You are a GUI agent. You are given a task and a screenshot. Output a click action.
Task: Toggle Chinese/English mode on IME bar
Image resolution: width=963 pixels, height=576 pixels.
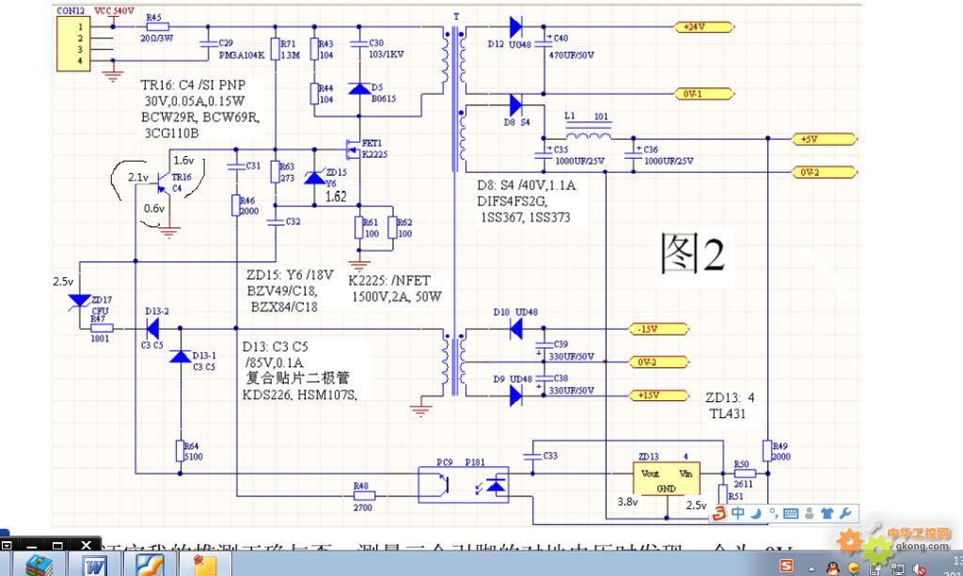738,513
